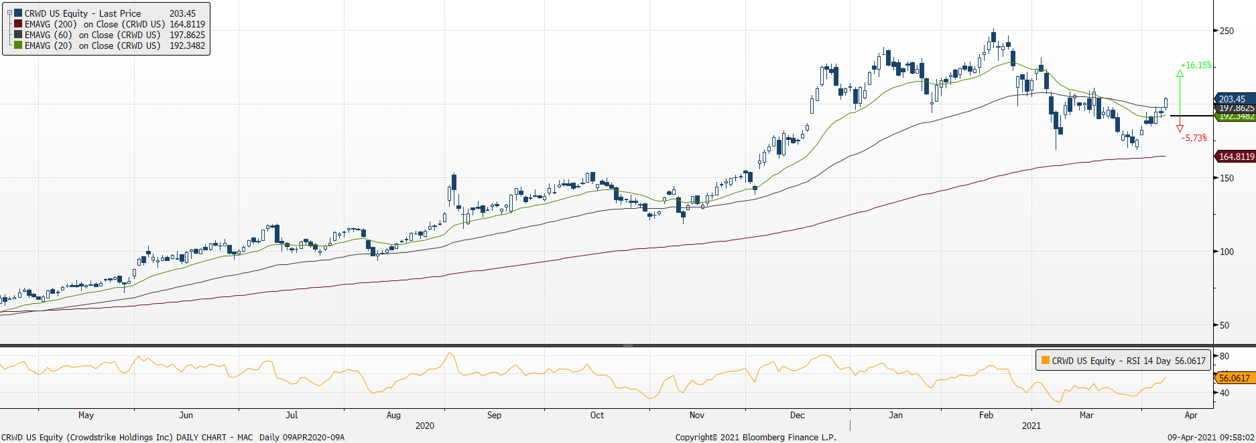1256x443 pixels.
Task: Click the 40 RSI axis label
Action: point(1224,393)
